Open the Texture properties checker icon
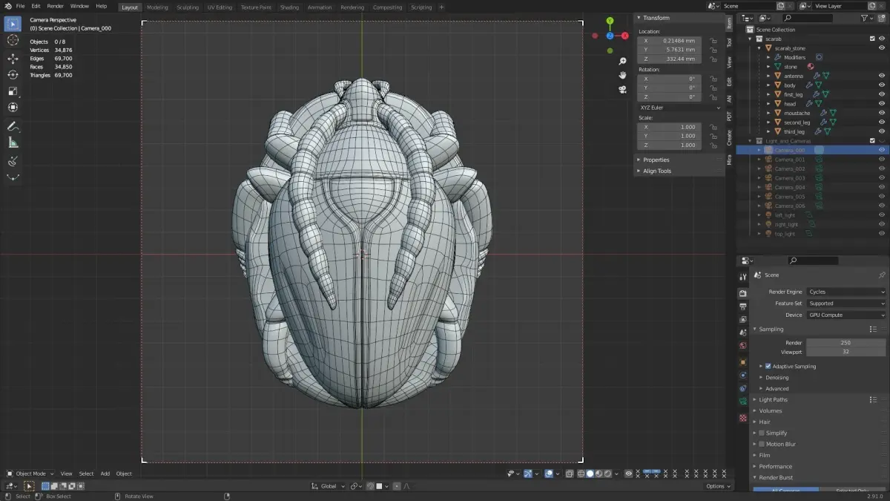 742,418
